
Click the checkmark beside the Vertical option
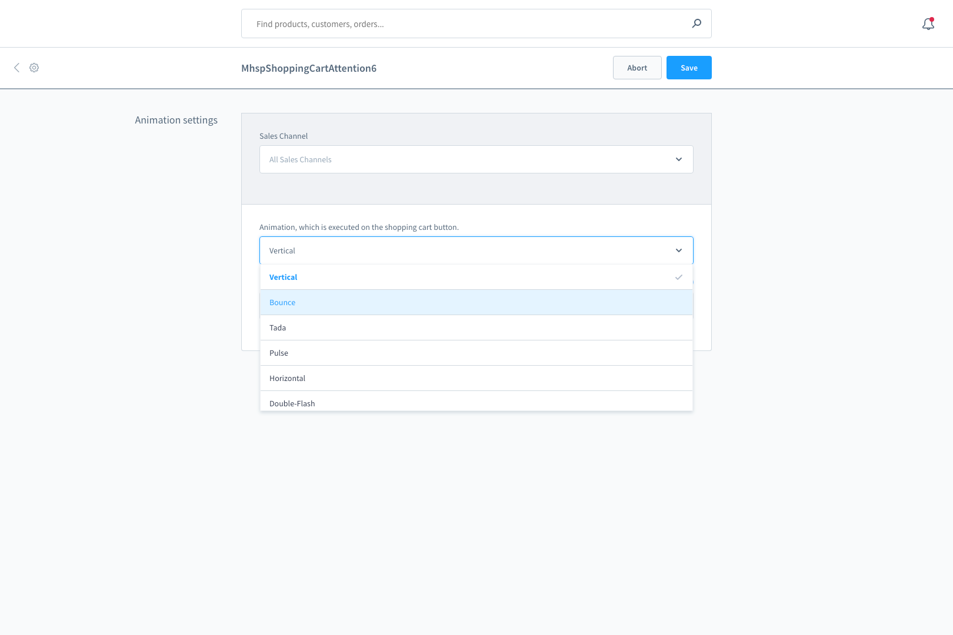pos(678,277)
